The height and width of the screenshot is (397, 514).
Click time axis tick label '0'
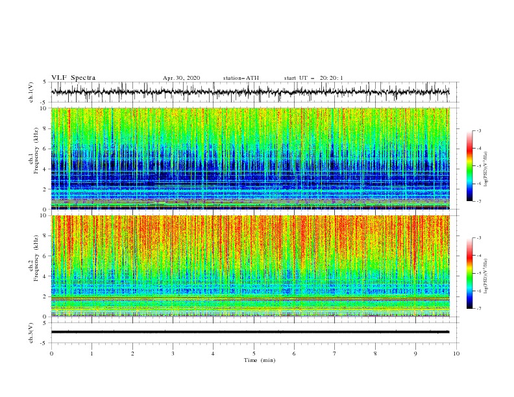(51, 354)
